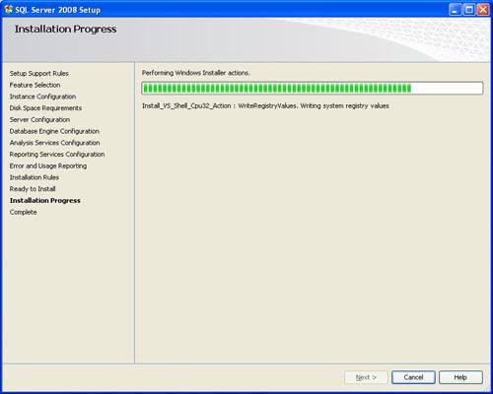Select the Disk Space Requirements step
This screenshot has height=394, width=493.
pos(45,107)
